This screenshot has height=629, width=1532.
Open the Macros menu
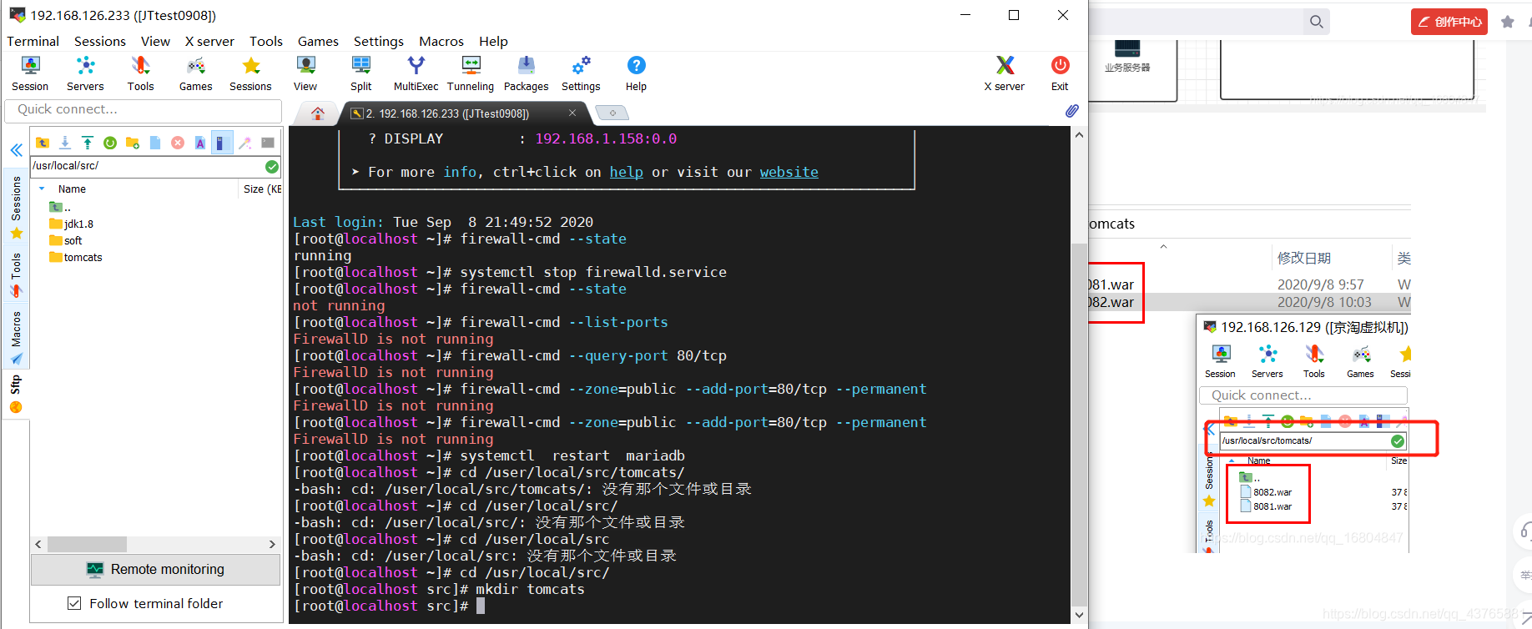pos(441,41)
